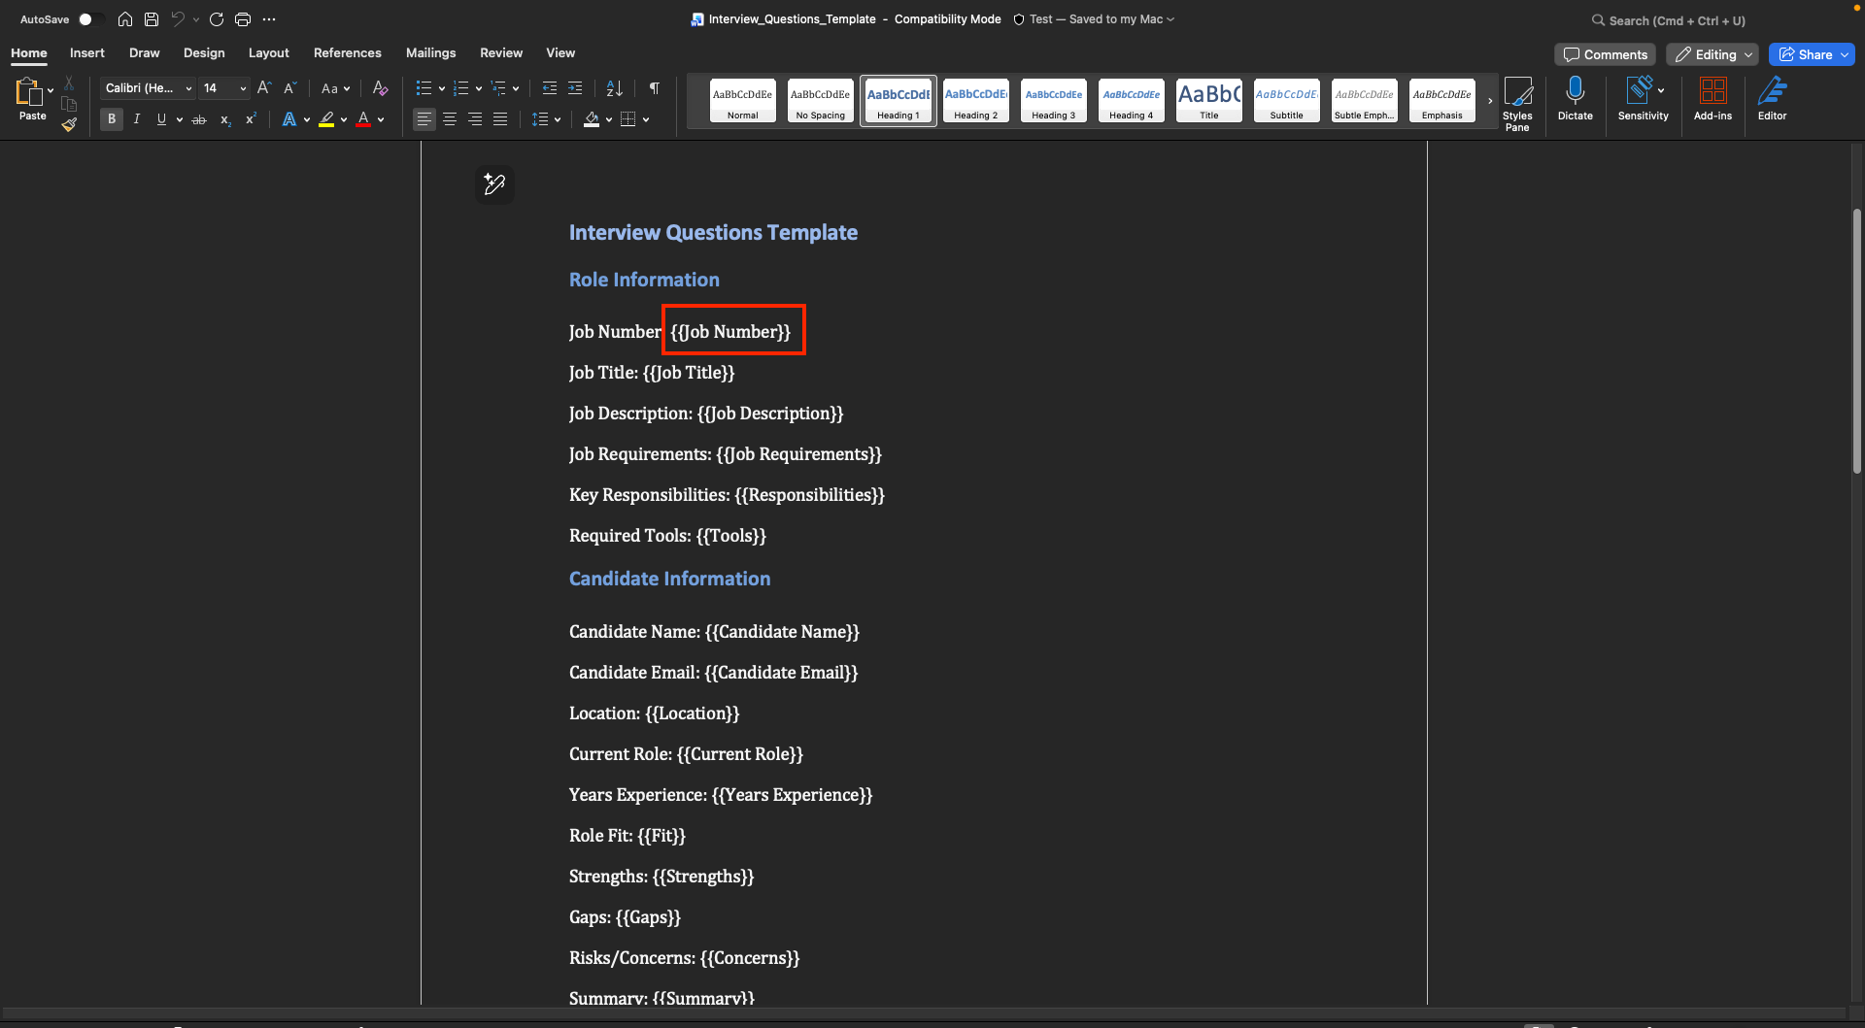The height and width of the screenshot is (1028, 1865).
Task: Open the References tab
Action: pos(347,52)
